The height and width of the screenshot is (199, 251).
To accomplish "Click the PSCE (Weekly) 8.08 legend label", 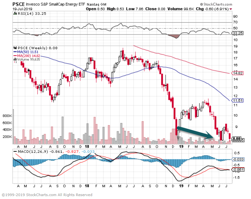I will 38,48.
